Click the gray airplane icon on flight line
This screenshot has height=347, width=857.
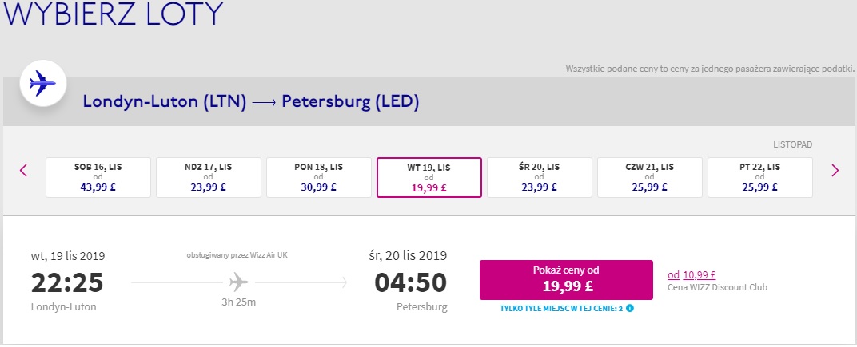tap(239, 282)
